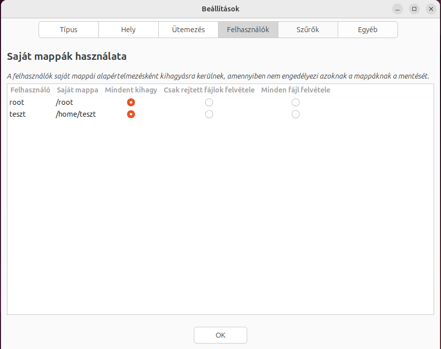Image resolution: width=441 pixels, height=349 pixels.
Task: Switch to the Típus tab
Action: click(x=69, y=30)
